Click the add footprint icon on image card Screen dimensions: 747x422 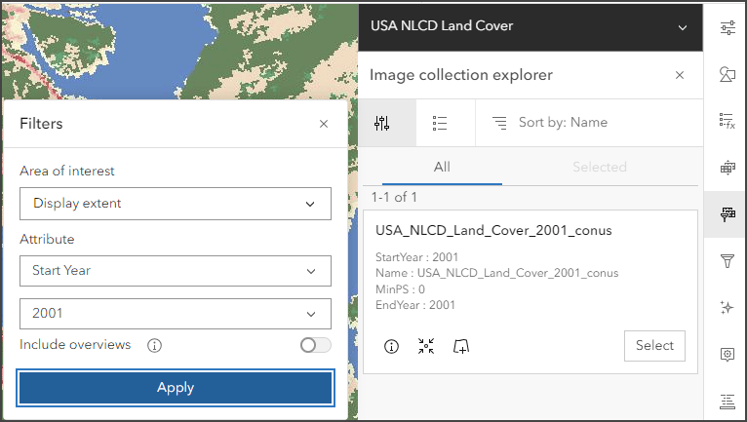tap(460, 346)
